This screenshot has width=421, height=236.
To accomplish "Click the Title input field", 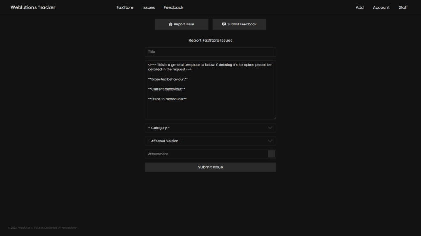I will click(210, 52).
